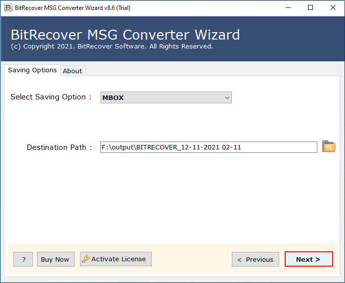Screen dimensions: 345x283
Task: Select the Saving Options tab
Action: (32, 70)
